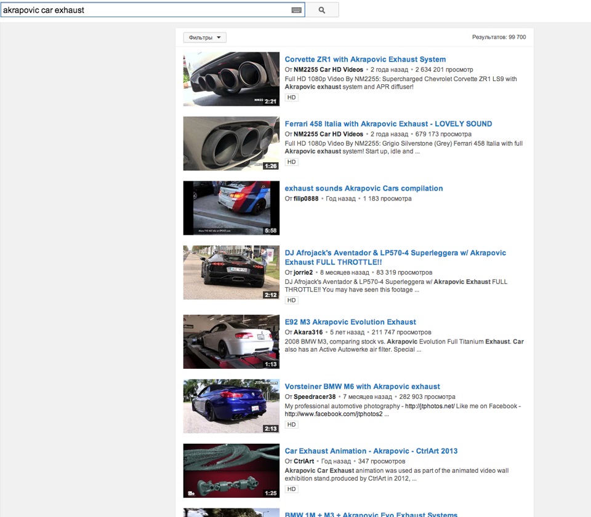Visit NM2255 Car HD Videos channel on Corvette result

[328, 69]
